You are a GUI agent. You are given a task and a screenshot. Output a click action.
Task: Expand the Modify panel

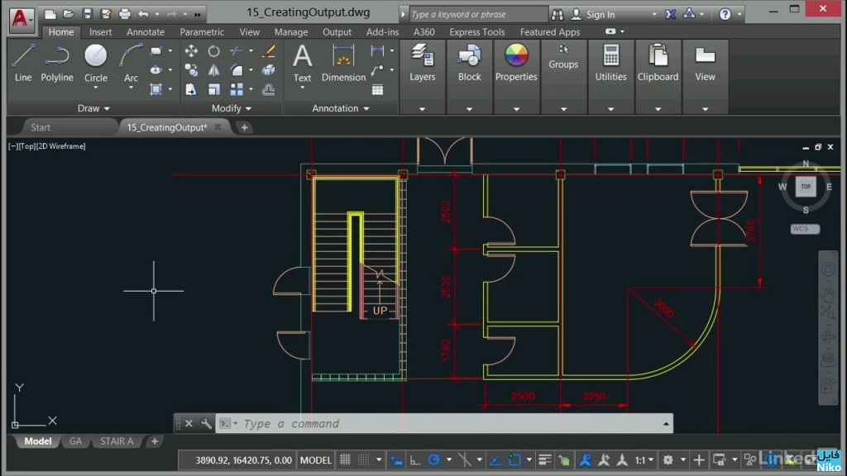[232, 108]
